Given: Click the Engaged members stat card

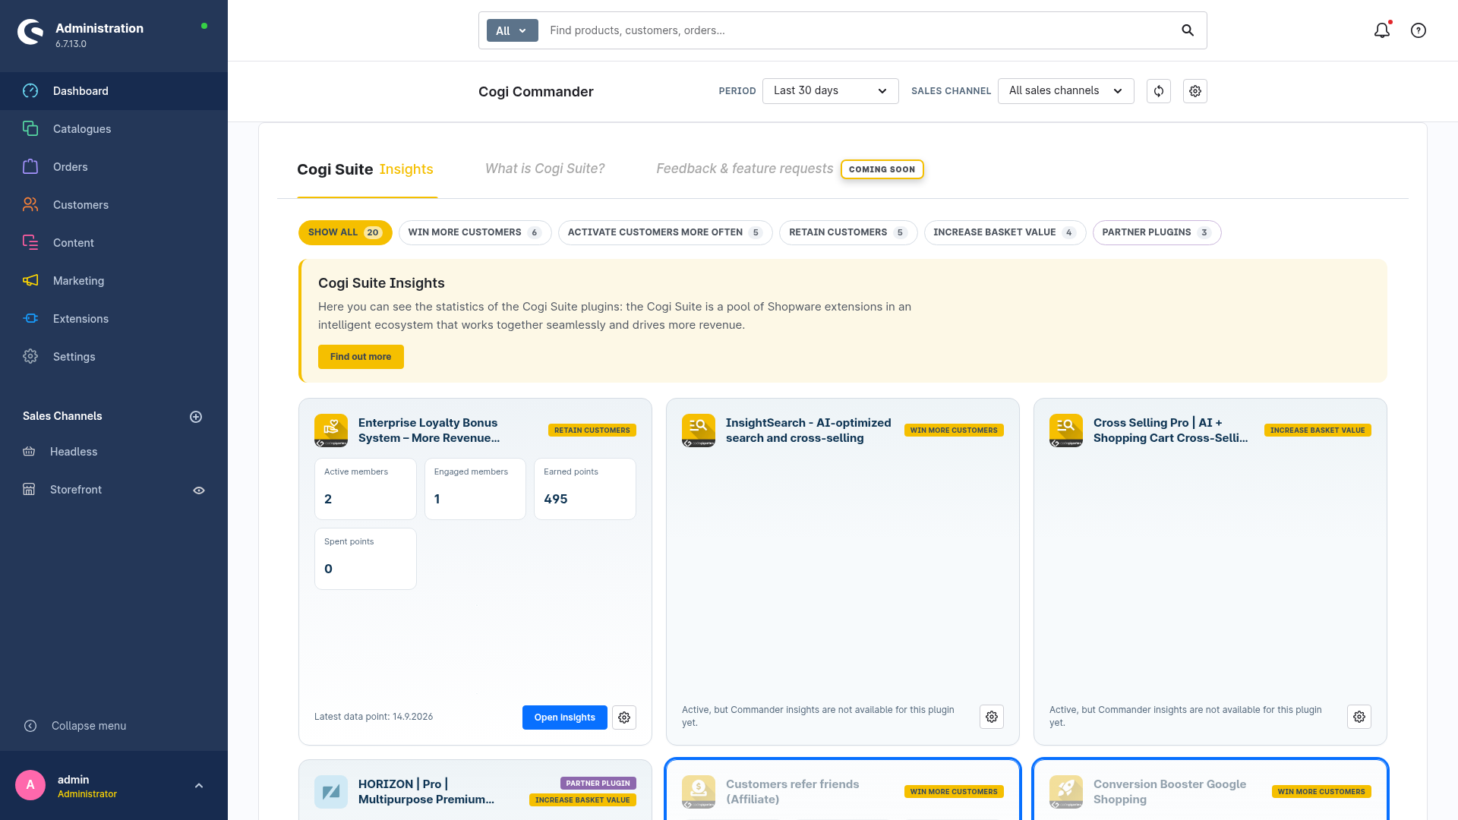Looking at the screenshot, I should [x=475, y=489].
